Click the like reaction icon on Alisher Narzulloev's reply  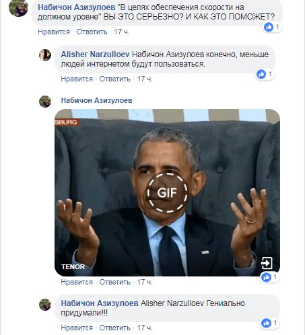[x=261, y=74]
